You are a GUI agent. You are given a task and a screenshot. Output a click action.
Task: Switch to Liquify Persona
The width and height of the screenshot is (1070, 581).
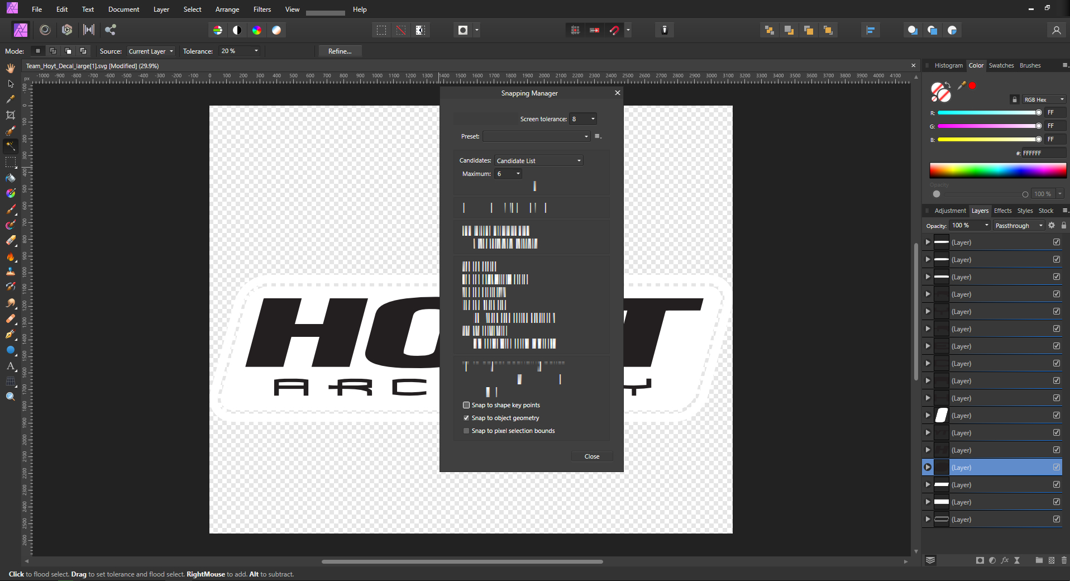coord(45,30)
